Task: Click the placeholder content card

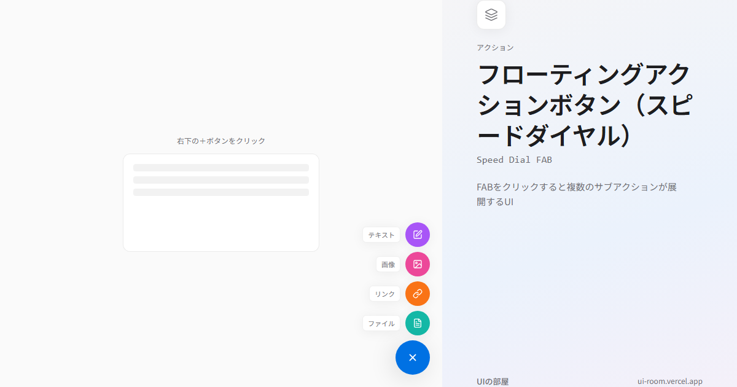Action: (x=221, y=203)
